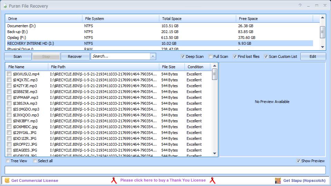This screenshot has width=331, height=186.
Task: Click the 9.93 GB free space cell
Action: pyautogui.click(x=244, y=43)
